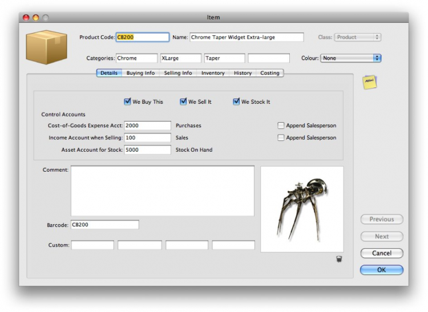Click the Cancel button
Screen dimensions: 428x312
pyautogui.click(x=381, y=253)
